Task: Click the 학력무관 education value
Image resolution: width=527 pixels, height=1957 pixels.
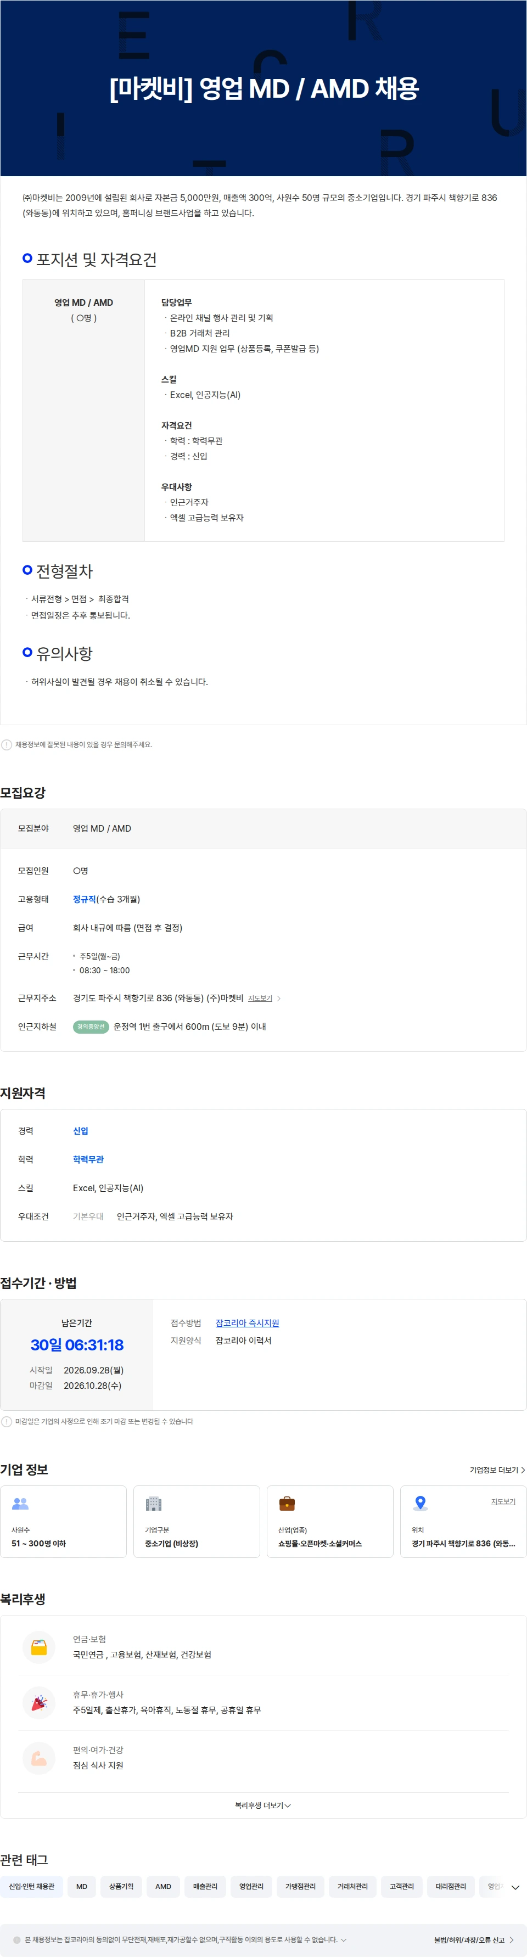Action: pos(88,1160)
